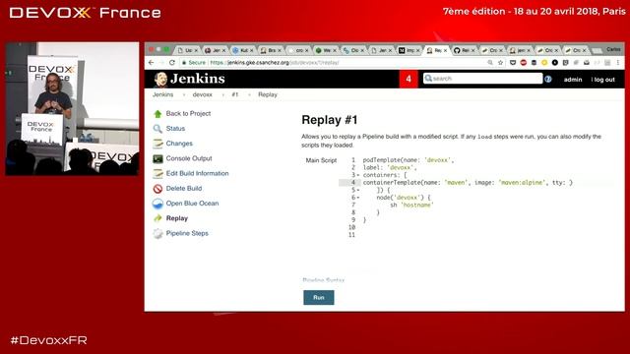
Task: Click the red Delete Build icon
Action: tap(157, 189)
